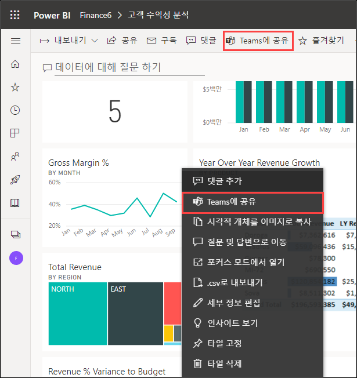Click the Jan bars in column chart
Screen dimensions: 357x378
(x=244, y=102)
